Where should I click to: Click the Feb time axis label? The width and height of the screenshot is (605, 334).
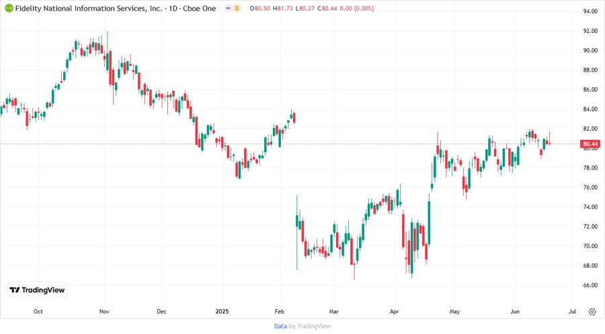[x=280, y=312]
